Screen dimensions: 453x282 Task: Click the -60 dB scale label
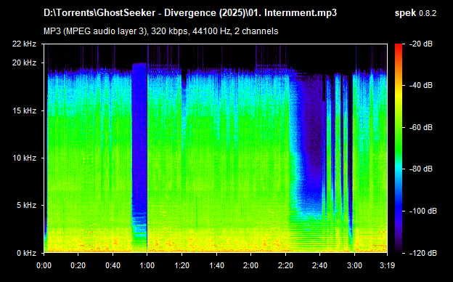click(421, 127)
